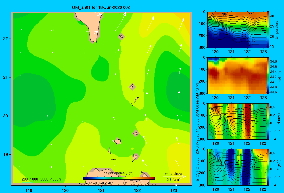Click the wind stress reference arrow
284x193 pixels.
[174, 177]
